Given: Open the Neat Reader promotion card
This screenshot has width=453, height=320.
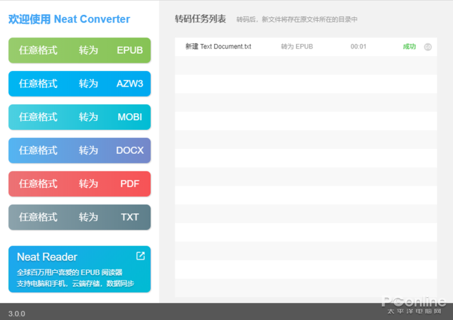Looking at the screenshot, I should [80, 269].
